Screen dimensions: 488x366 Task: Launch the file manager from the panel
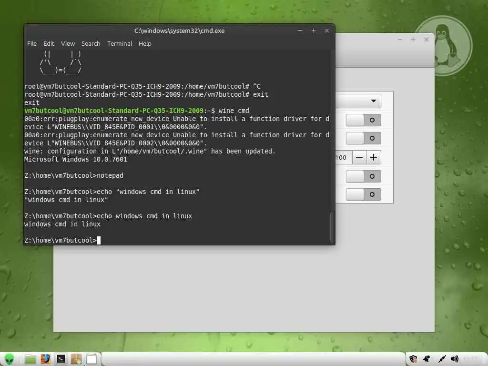point(30,359)
